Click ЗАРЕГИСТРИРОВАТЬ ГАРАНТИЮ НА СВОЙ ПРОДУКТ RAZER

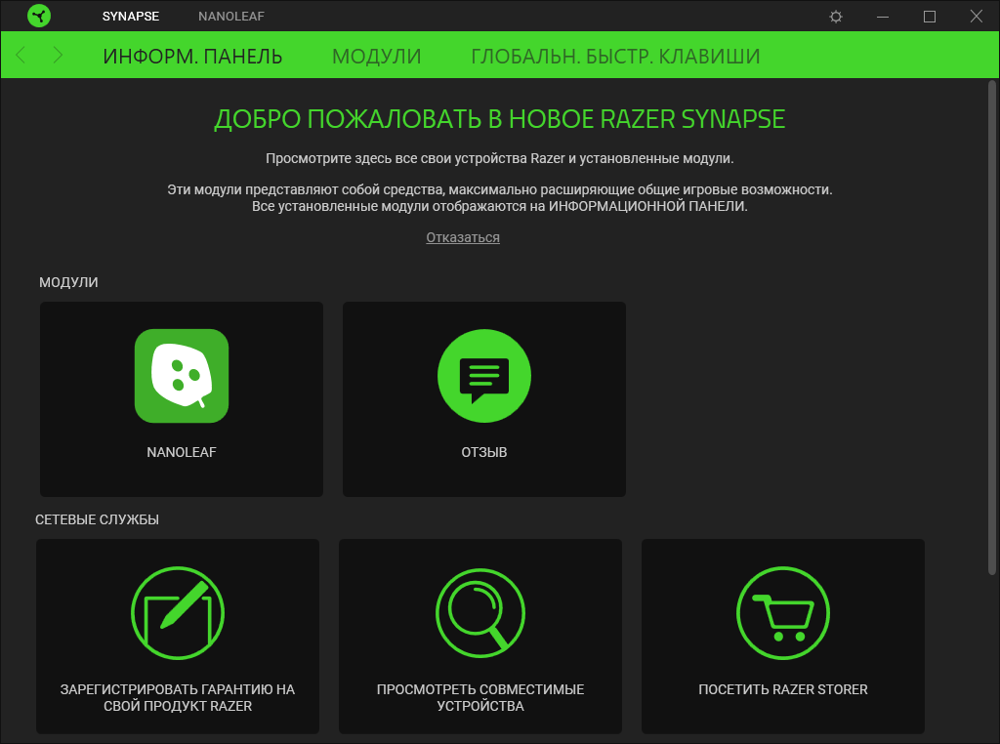(178, 697)
